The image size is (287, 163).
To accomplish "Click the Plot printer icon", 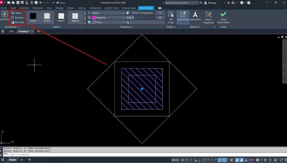I will 36,3.
